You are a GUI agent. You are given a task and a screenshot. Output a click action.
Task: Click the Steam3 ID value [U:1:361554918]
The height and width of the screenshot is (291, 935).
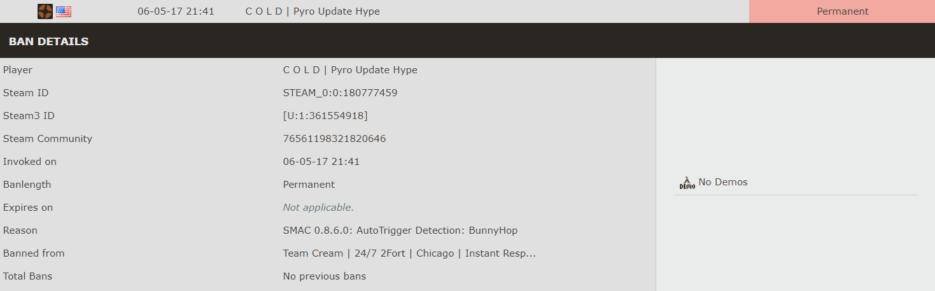click(325, 116)
